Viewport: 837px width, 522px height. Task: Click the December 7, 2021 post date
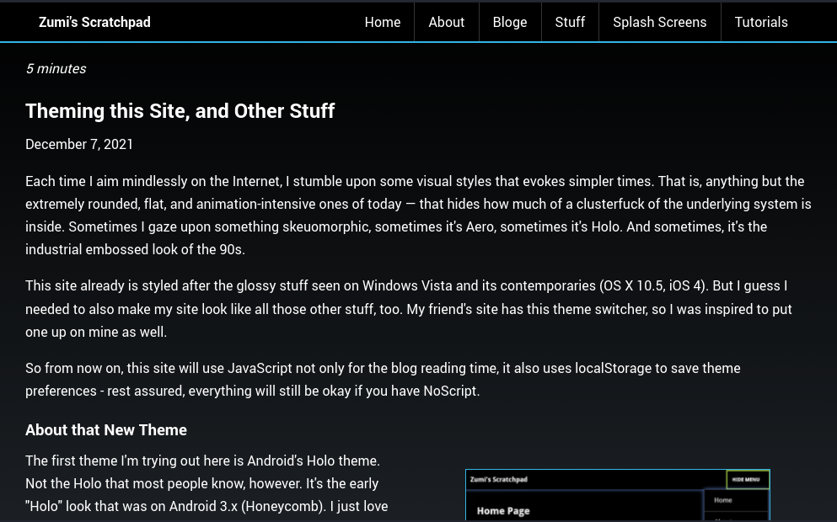click(x=79, y=144)
